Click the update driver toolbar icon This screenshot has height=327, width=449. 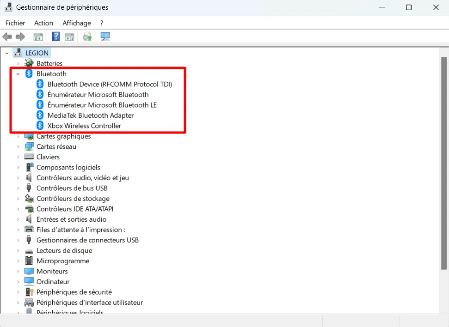click(87, 36)
